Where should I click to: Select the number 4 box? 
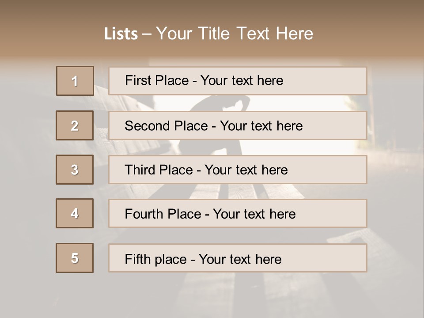click(x=75, y=213)
